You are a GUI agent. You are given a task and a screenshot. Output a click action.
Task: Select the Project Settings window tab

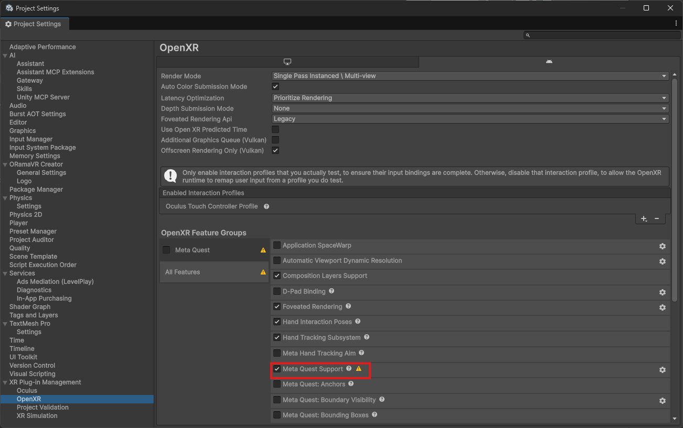[34, 24]
